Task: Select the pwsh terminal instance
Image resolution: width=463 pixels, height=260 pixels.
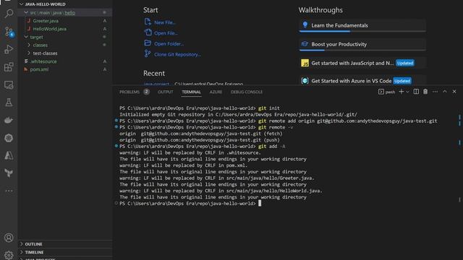Action: [386, 92]
